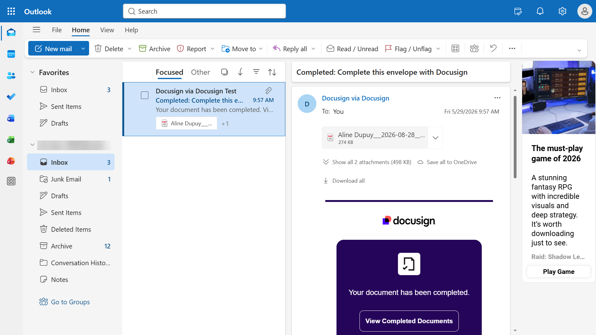Open the app launcher grid
The height and width of the screenshot is (335, 596).
pos(11,11)
